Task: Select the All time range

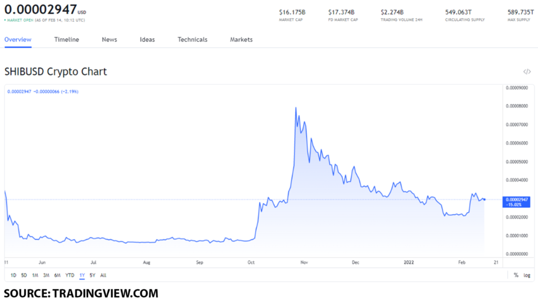Action: click(103, 275)
